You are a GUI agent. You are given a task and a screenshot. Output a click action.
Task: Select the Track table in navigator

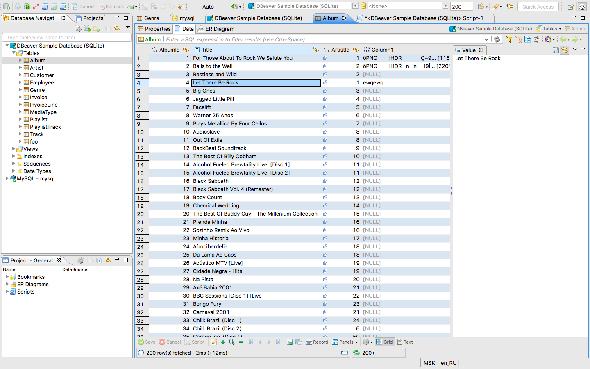pos(36,134)
